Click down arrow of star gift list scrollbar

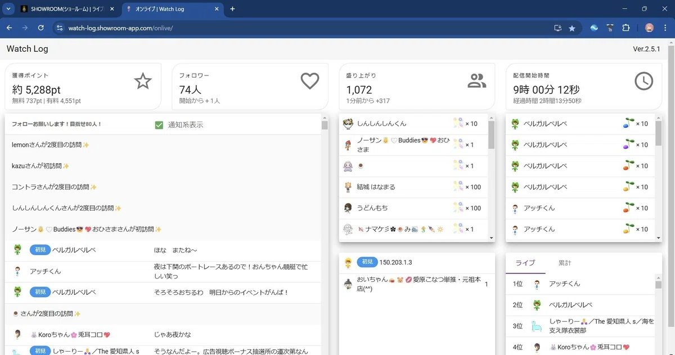[492, 239]
